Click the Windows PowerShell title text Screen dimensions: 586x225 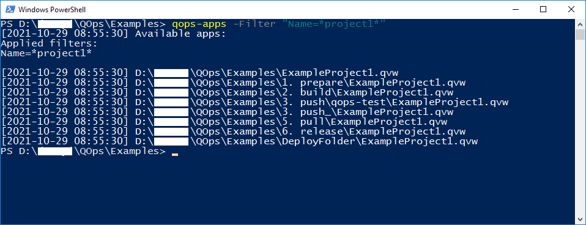click(x=51, y=10)
